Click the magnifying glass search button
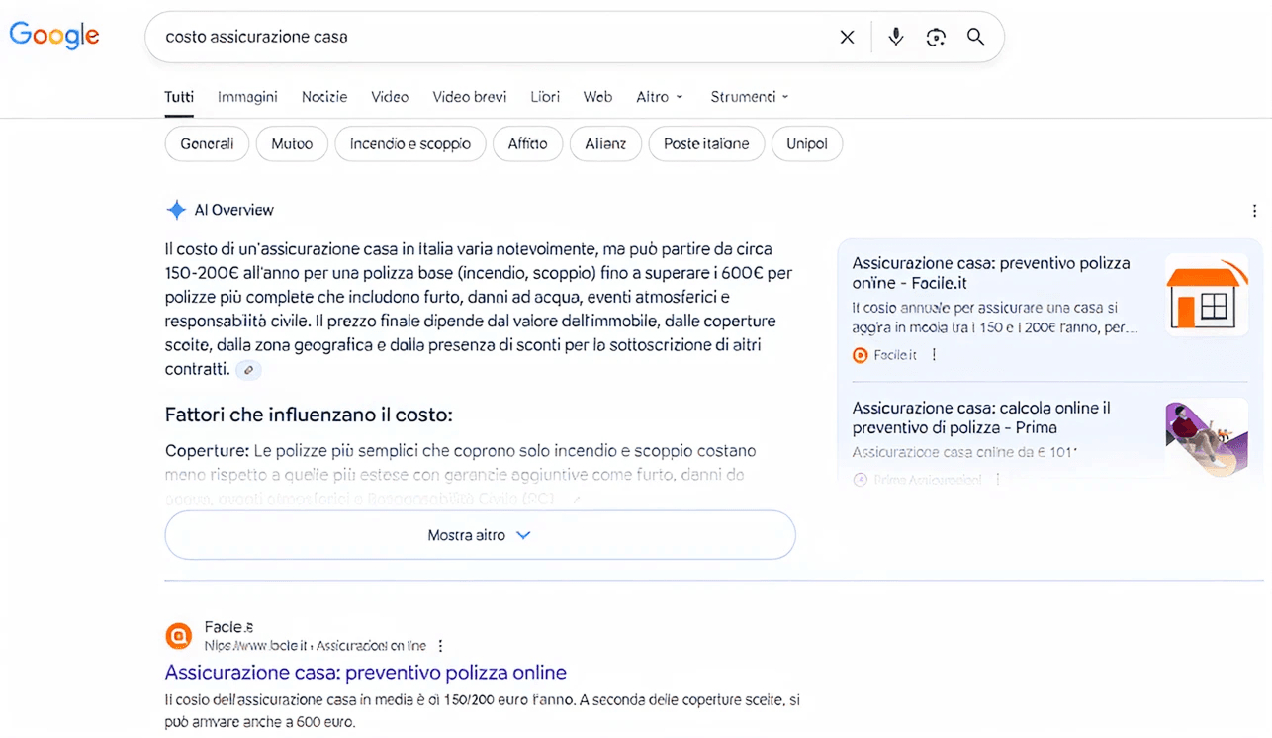This screenshot has height=738, width=1272. [x=975, y=37]
